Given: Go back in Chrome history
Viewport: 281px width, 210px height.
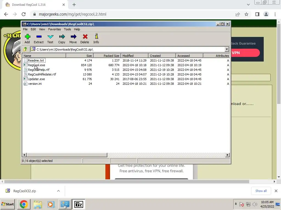Looking at the screenshot, I should 6,14.
